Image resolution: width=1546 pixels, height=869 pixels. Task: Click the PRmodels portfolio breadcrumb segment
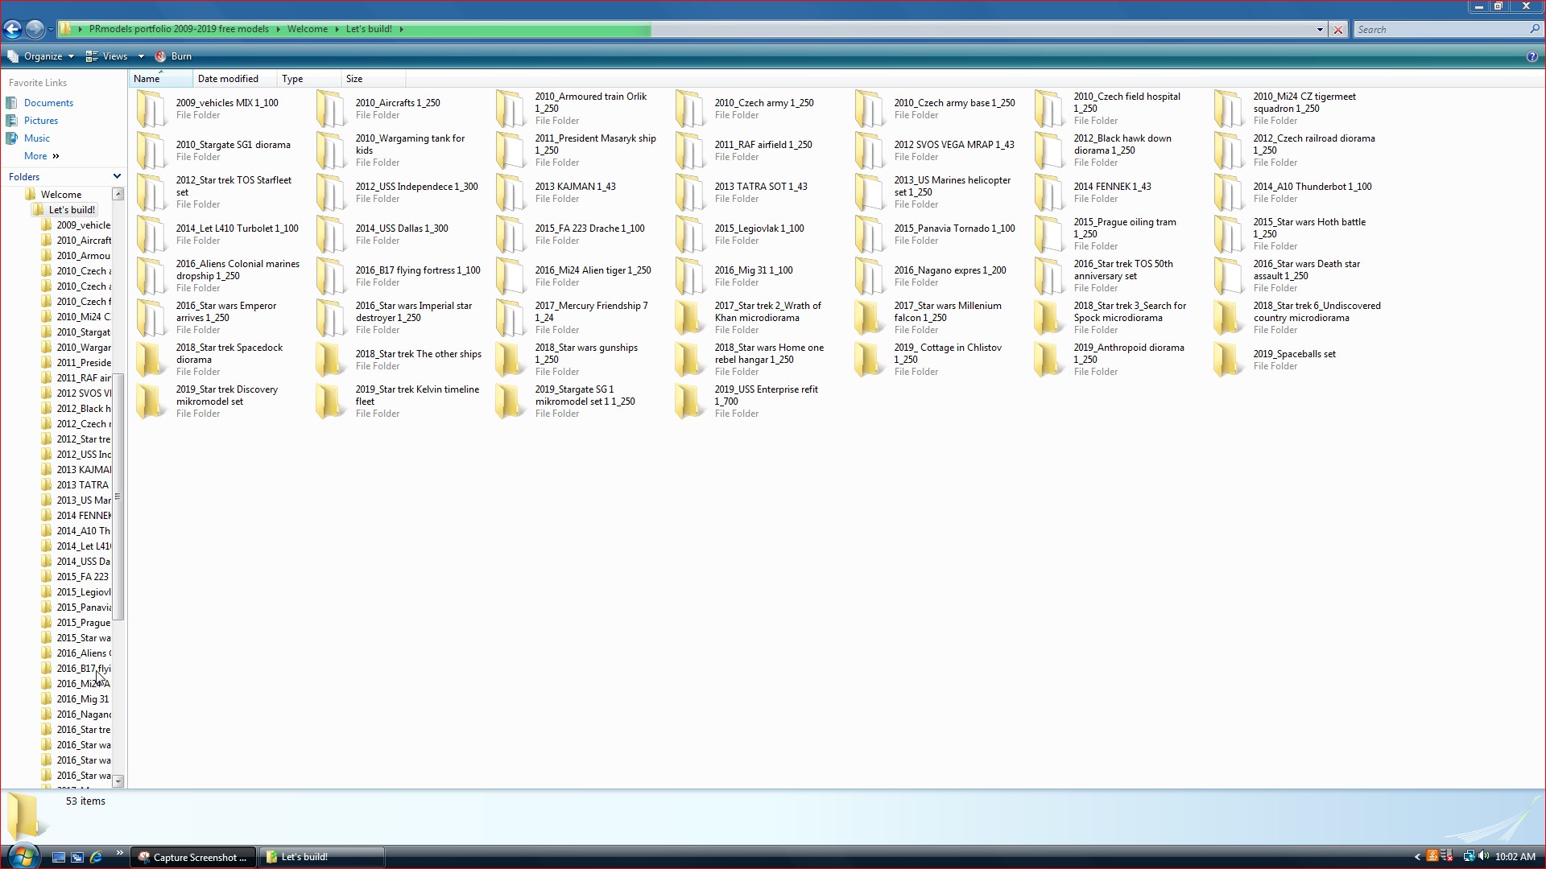(x=179, y=29)
